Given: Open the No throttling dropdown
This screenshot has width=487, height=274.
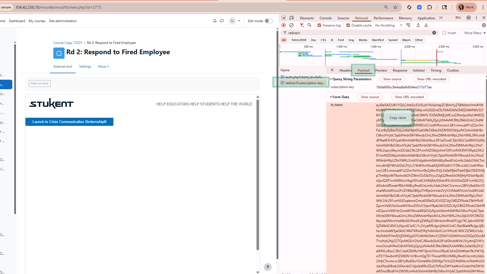Looking at the screenshot, I should (389, 25).
